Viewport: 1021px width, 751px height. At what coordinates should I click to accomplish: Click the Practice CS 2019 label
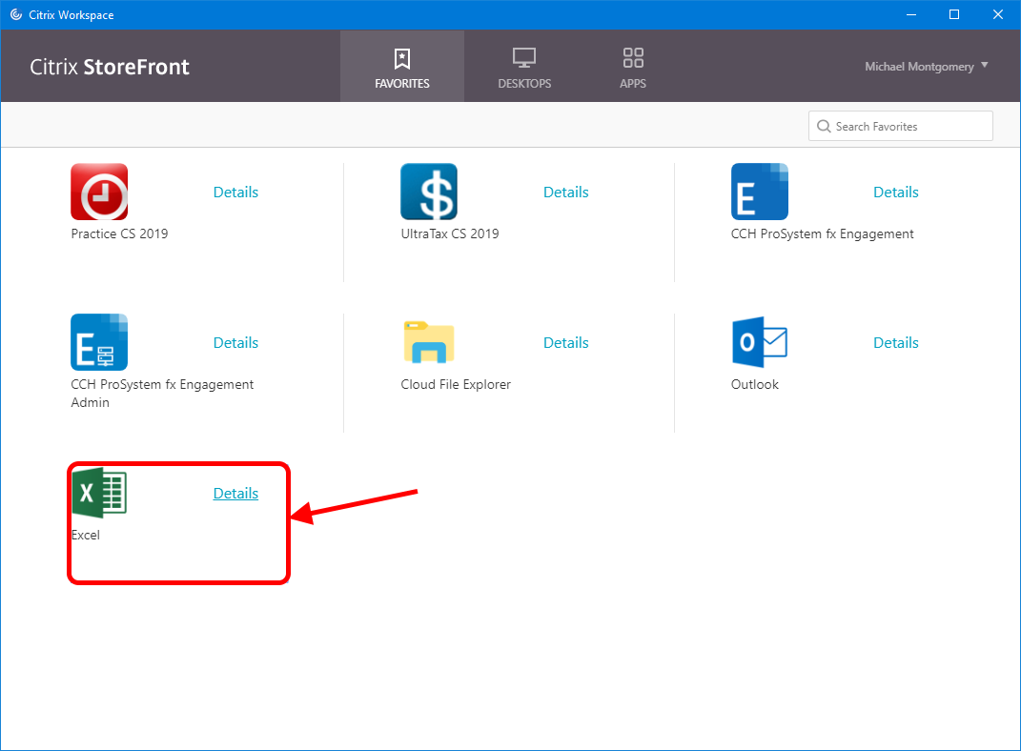tap(119, 233)
